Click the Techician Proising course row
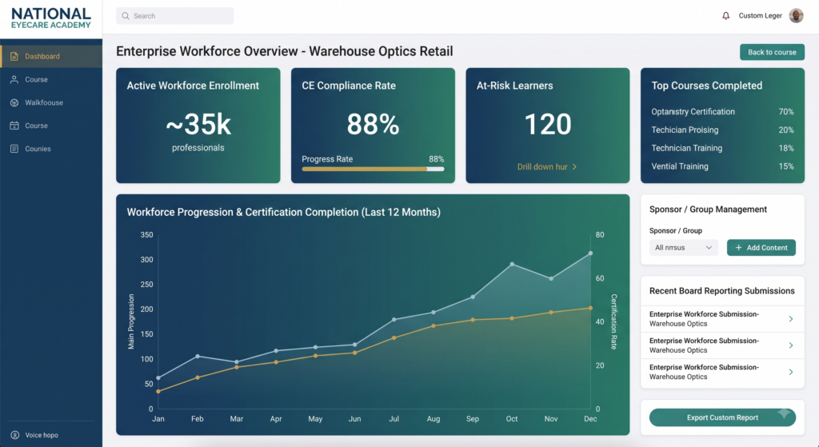The width and height of the screenshot is (819, 447). [722, 130]
